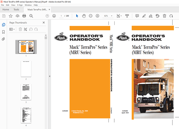Delete pages via thumbnails panel trash icon

20,29
